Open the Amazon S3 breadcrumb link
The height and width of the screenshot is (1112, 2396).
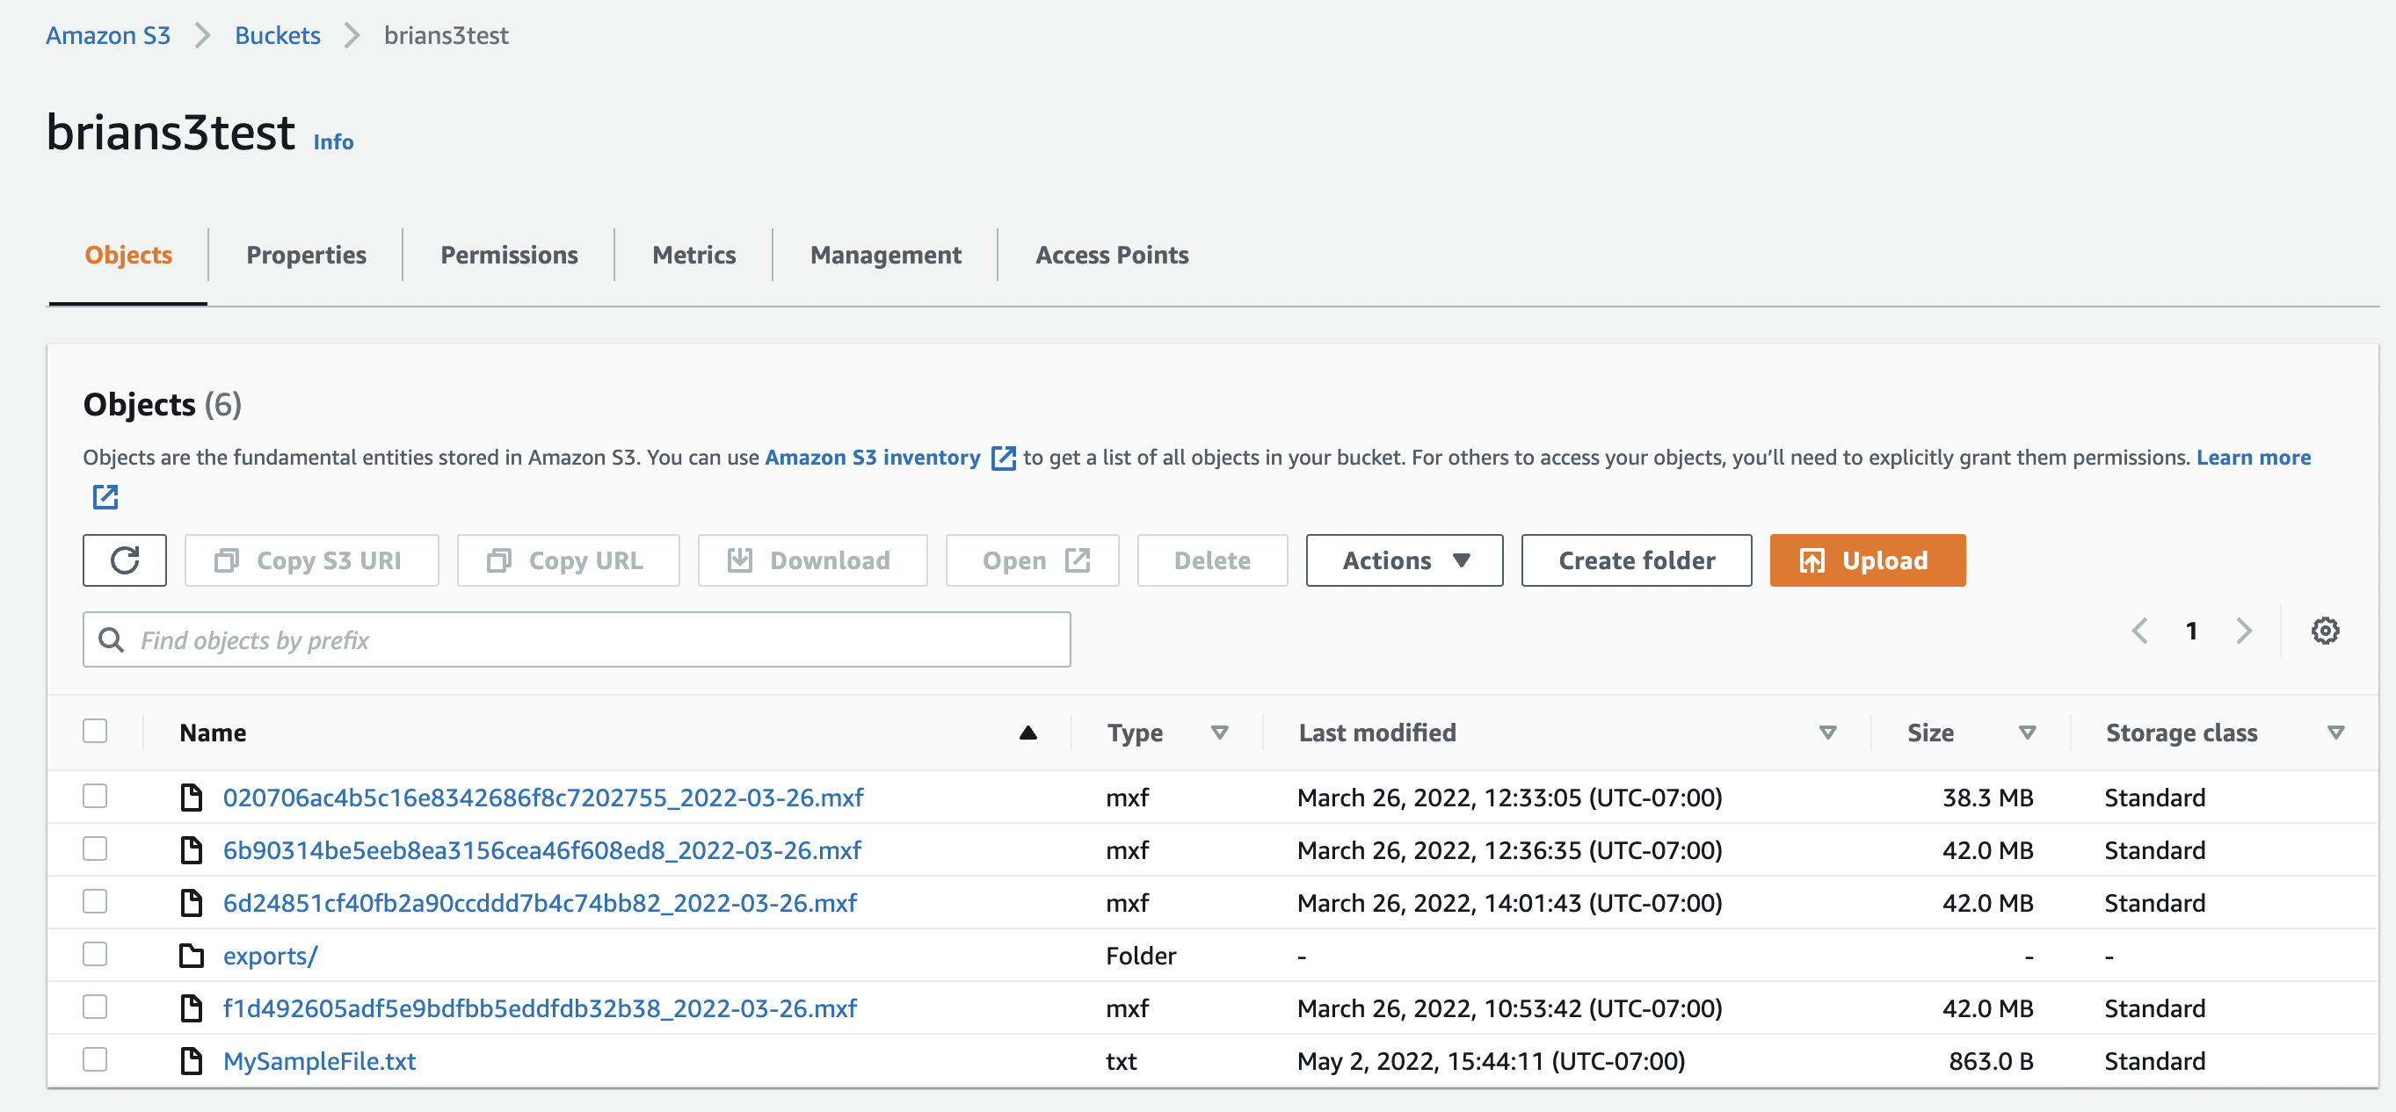108,35
